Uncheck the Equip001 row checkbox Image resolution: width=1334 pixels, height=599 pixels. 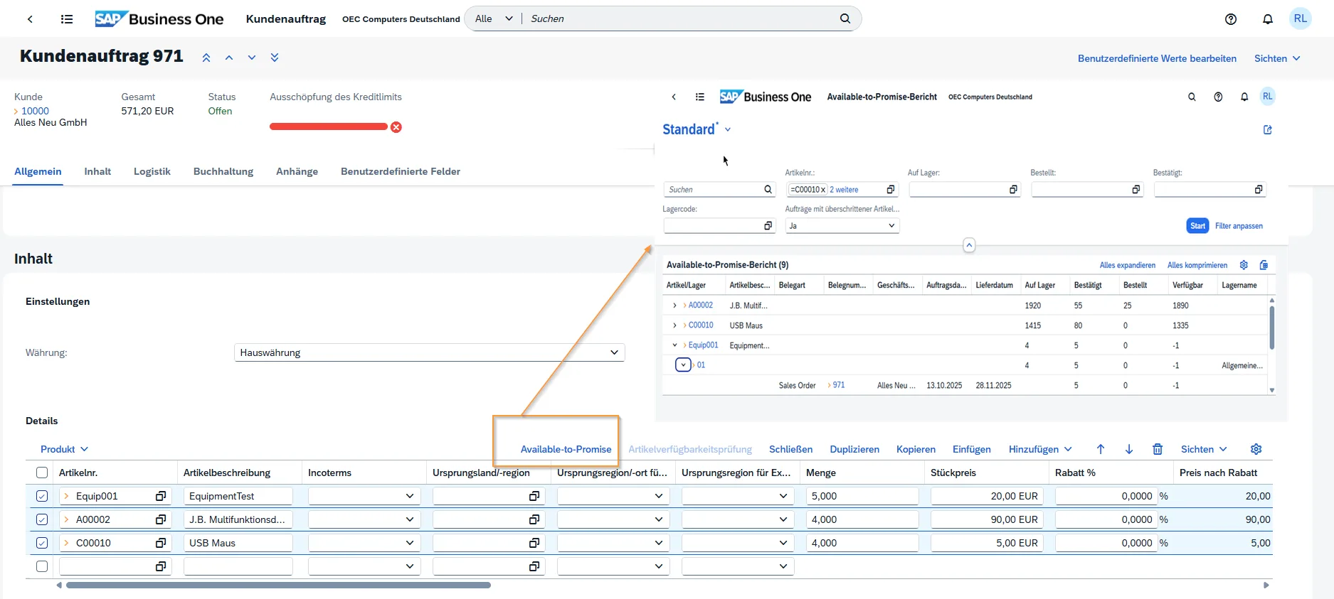[x=42, y=496]
